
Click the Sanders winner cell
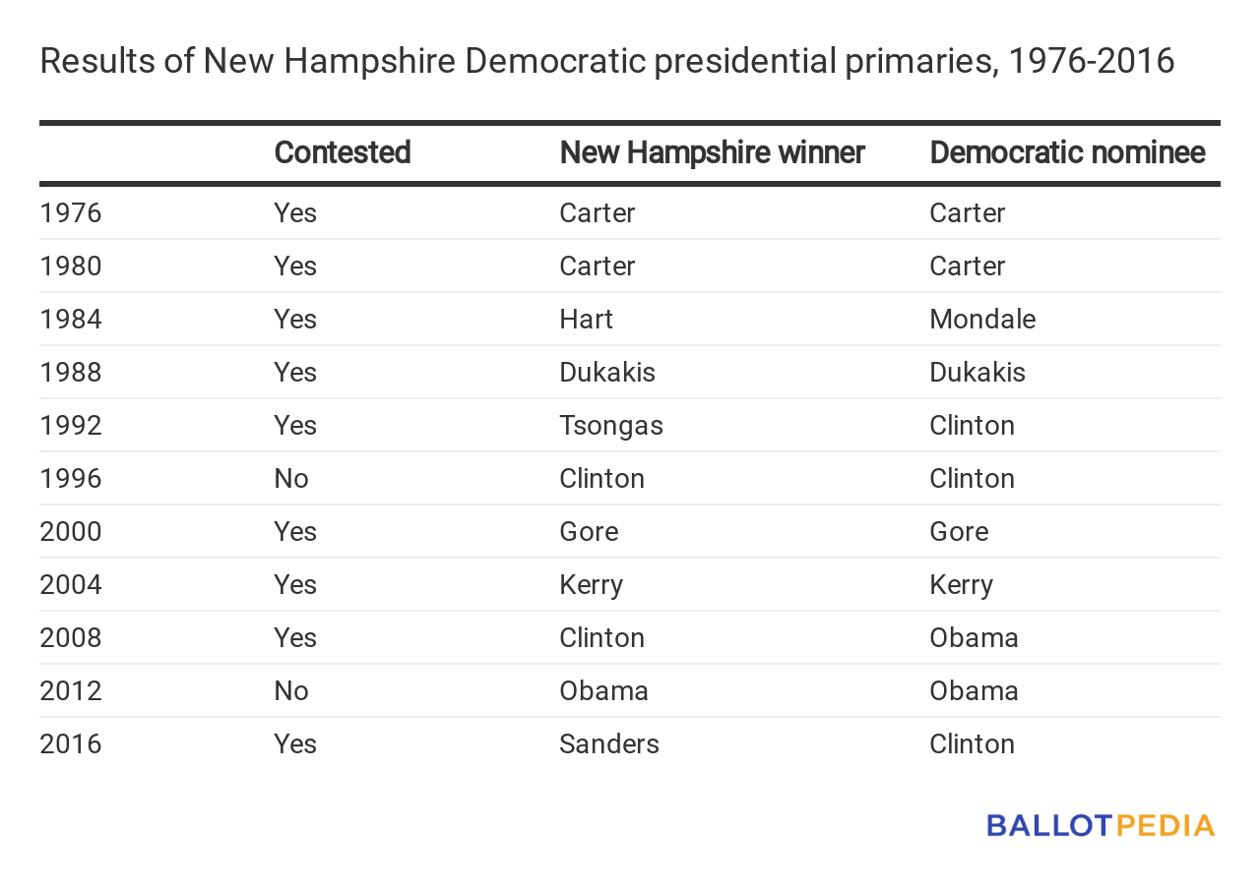608,744
